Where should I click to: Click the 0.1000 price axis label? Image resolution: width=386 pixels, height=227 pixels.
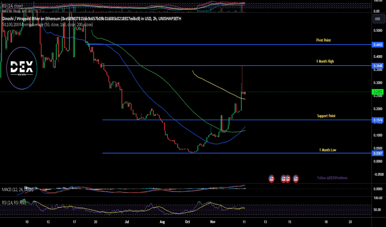(378, 135)
